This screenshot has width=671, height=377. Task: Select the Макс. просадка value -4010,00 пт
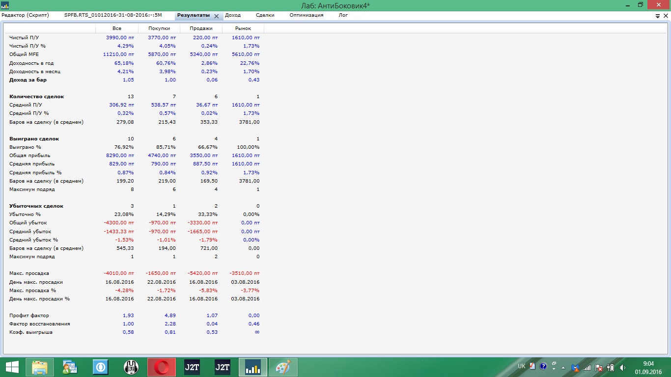pos(119,273)
